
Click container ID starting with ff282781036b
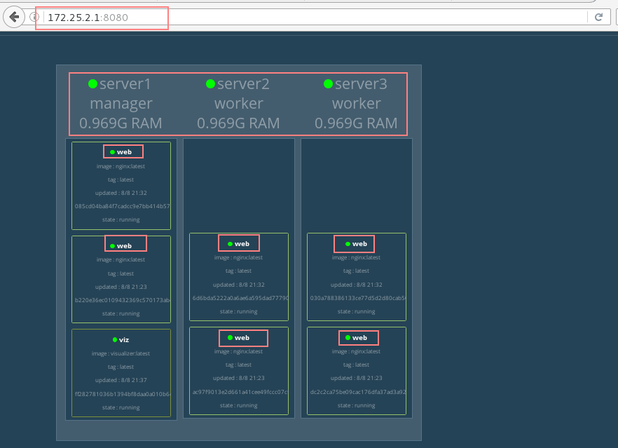tap(122, 394)
